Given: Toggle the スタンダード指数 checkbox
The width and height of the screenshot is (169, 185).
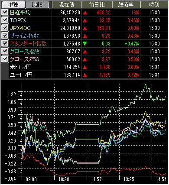Looking at the screenshot, I should [5, 43].
